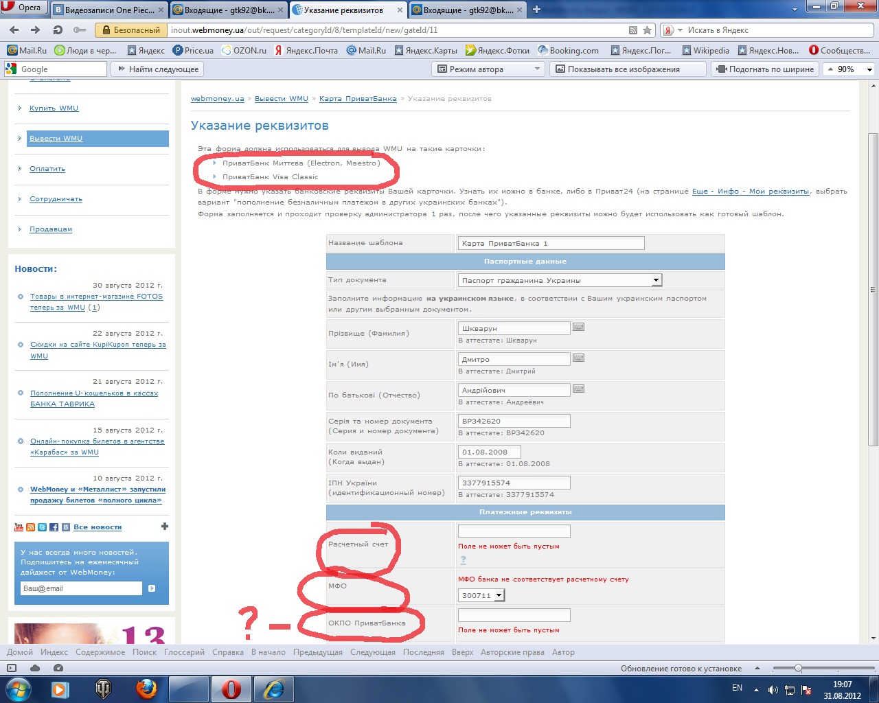
Task: Open the Тип документа dropdown
Action: (560, 280)
